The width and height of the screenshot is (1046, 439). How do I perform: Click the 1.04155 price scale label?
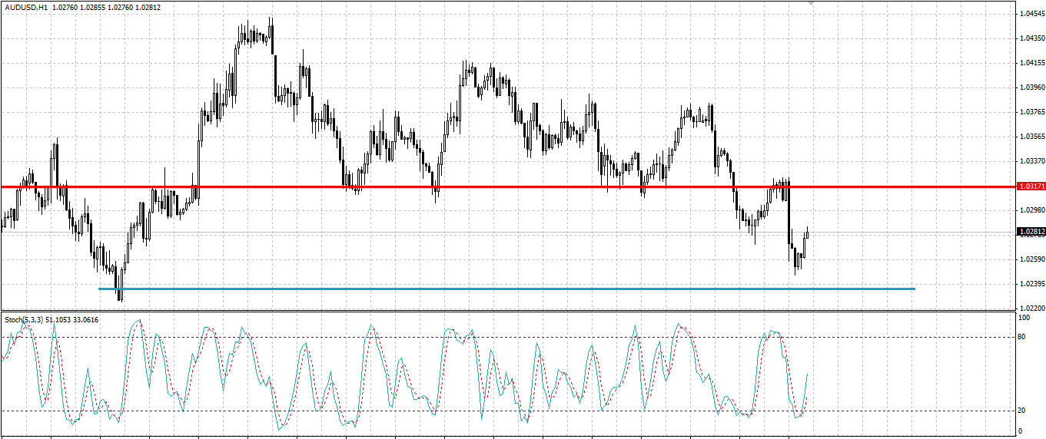[1031, 63]
